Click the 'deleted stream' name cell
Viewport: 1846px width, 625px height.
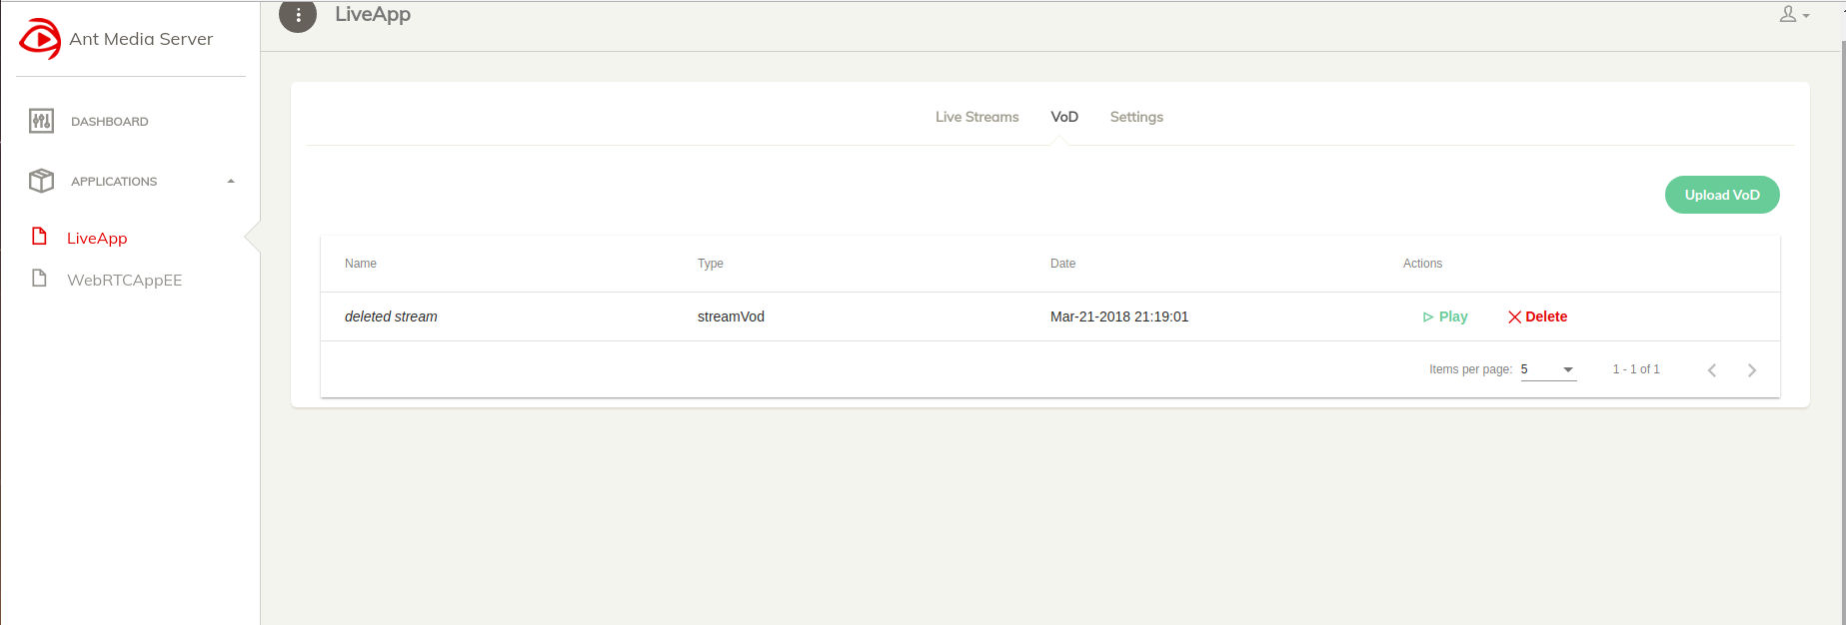pyautogui.click(x=391, y=316)
